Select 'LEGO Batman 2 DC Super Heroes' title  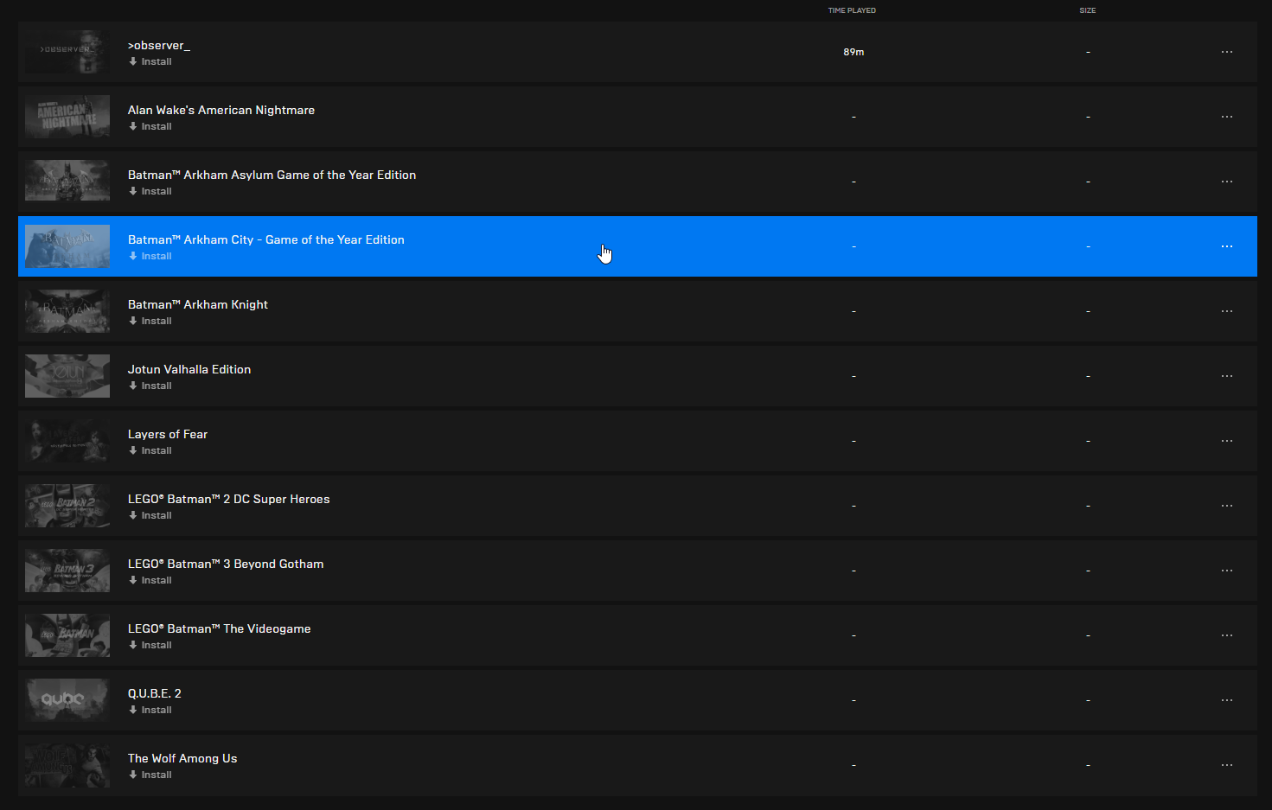pos(229,499)
